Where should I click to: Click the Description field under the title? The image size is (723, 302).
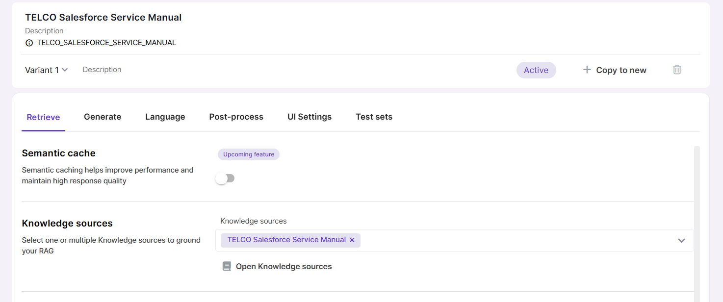tap(44, 31)
